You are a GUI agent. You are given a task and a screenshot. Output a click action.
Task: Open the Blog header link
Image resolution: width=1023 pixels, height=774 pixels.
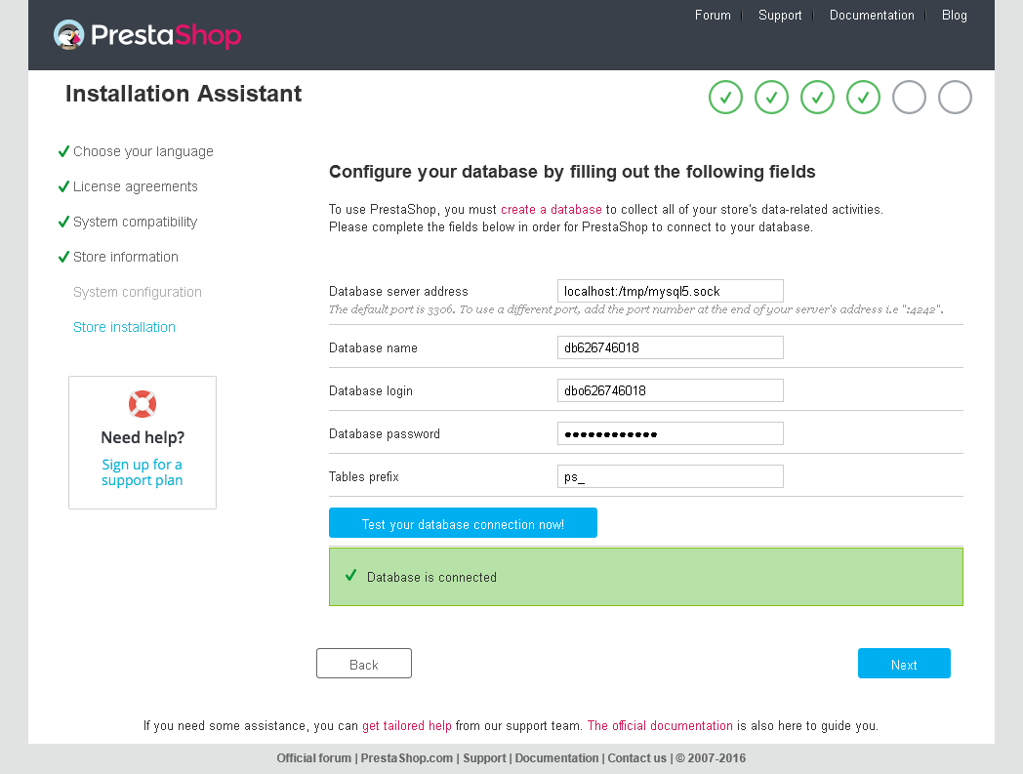(954, 15)
